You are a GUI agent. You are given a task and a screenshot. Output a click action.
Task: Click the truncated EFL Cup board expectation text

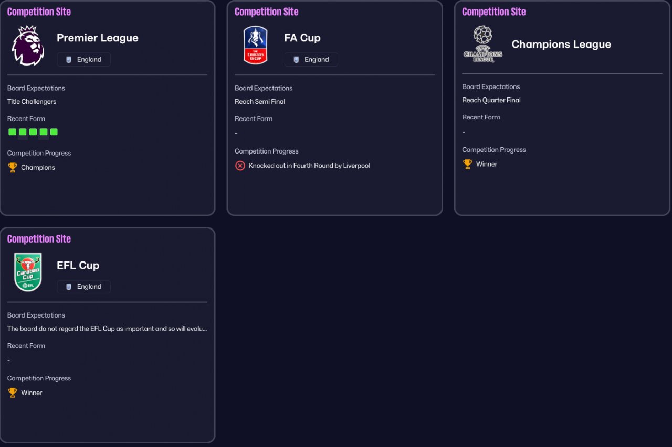click(x=107, y=329)
